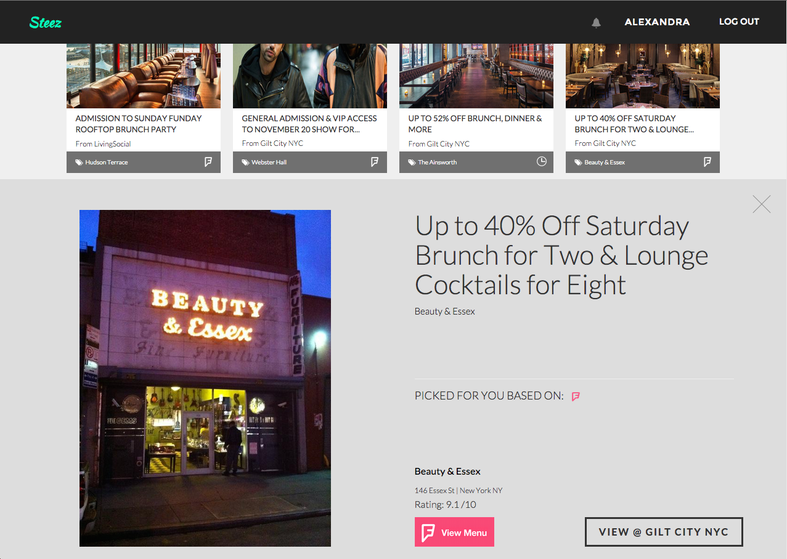Click the View Menu button
This screenshot has height=559, width=787.
pos(454,533)
